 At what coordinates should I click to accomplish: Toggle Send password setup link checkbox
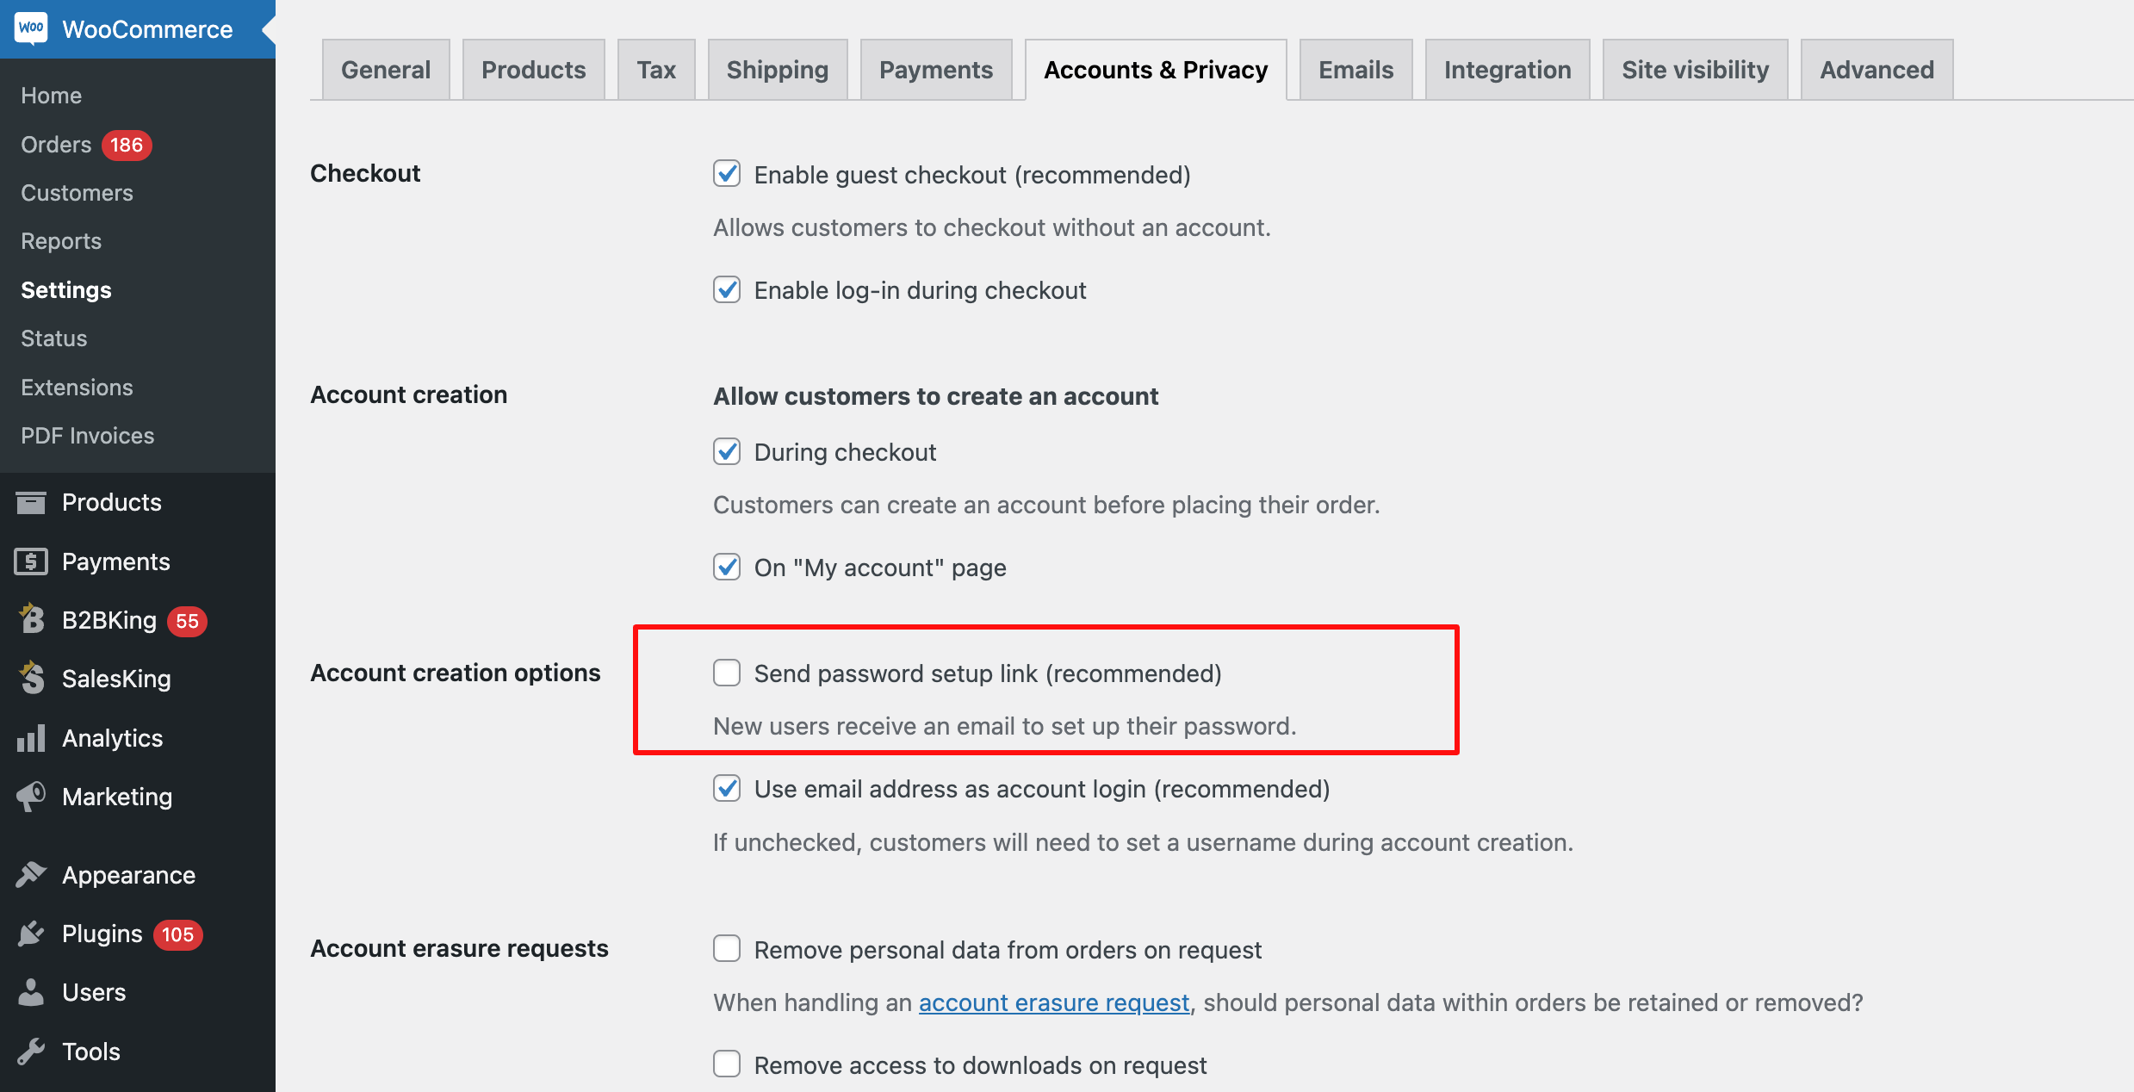(x=727, y=673)
